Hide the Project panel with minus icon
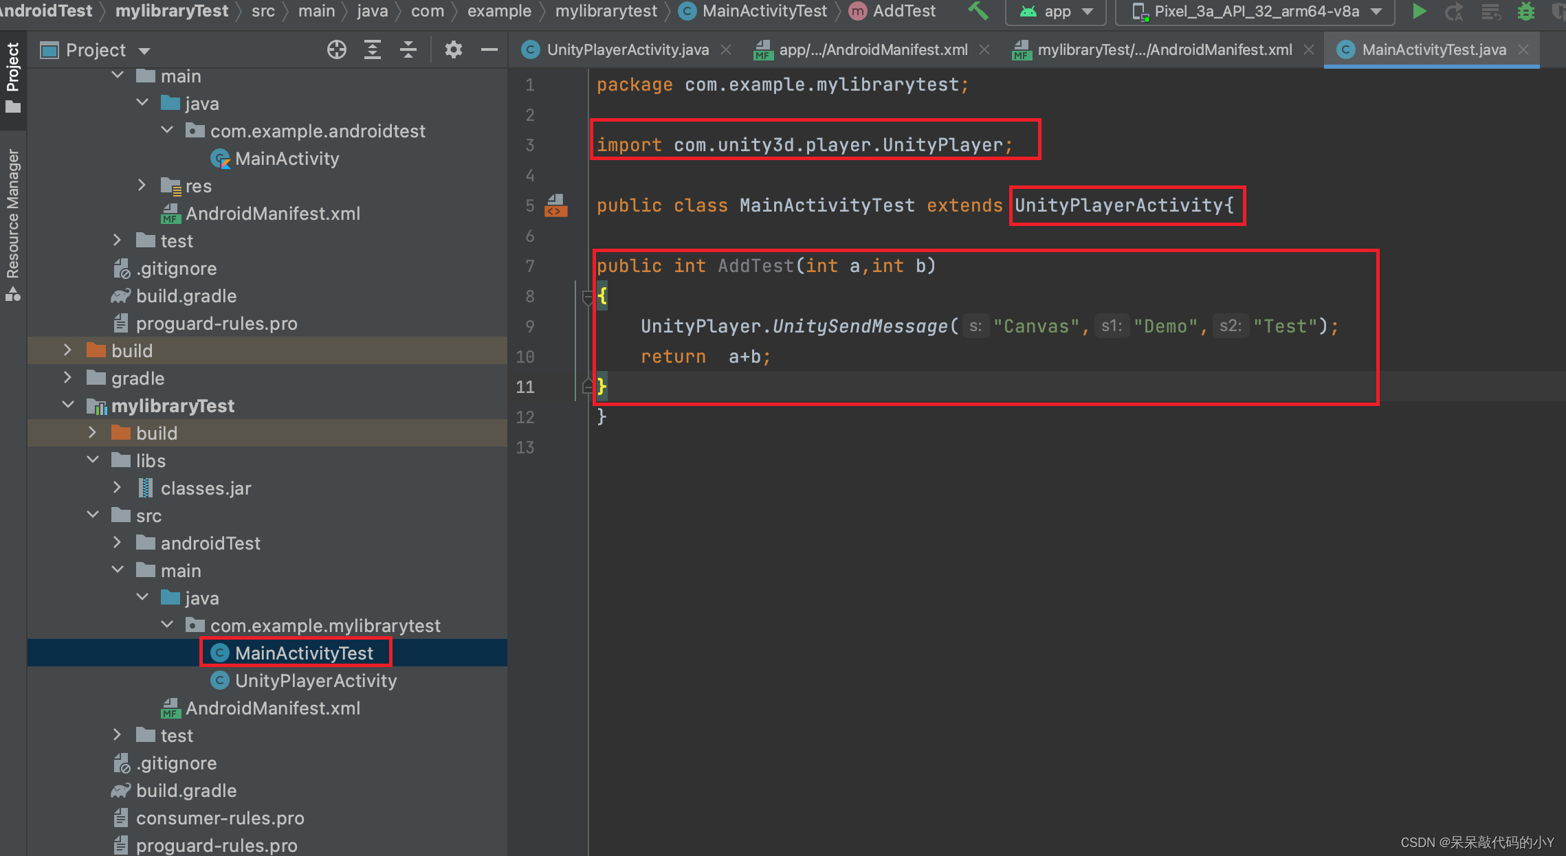The image size is (1566, 856). coord(489,49)
